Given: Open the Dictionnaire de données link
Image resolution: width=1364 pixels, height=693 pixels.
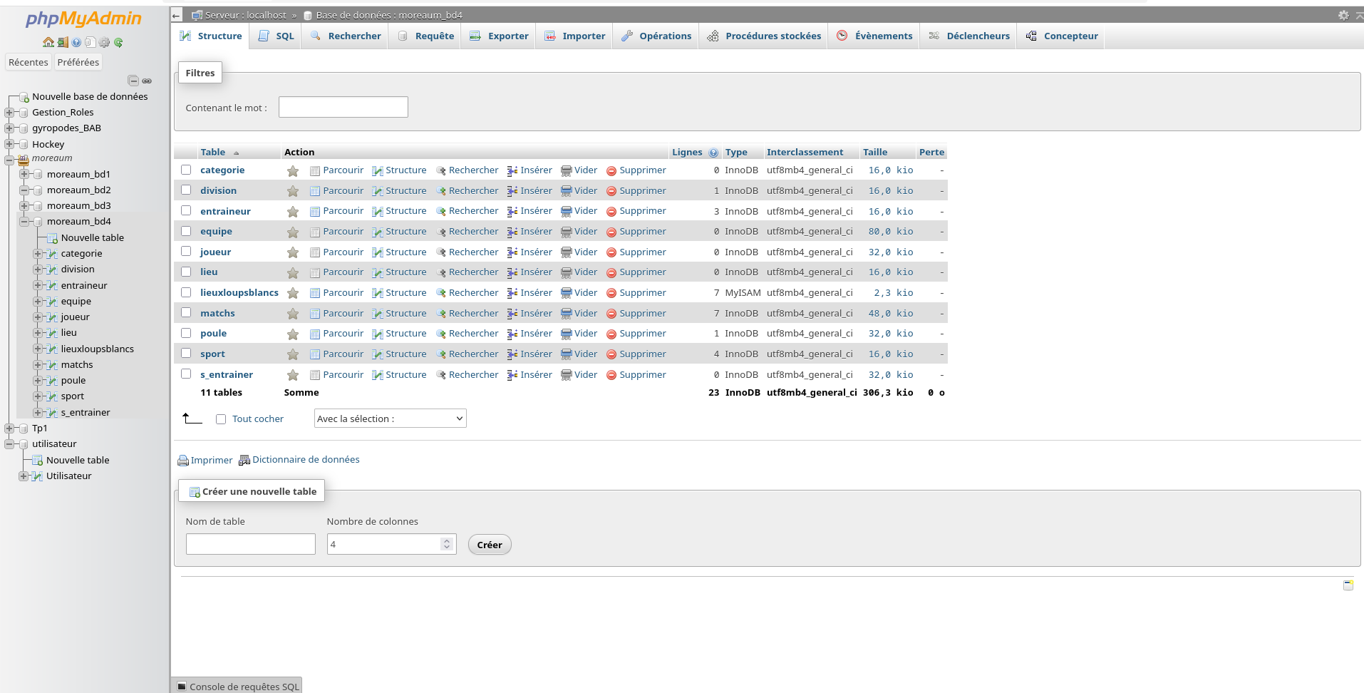Looking at the screenshot, I should pyautogui.click(x=305, y=460).
